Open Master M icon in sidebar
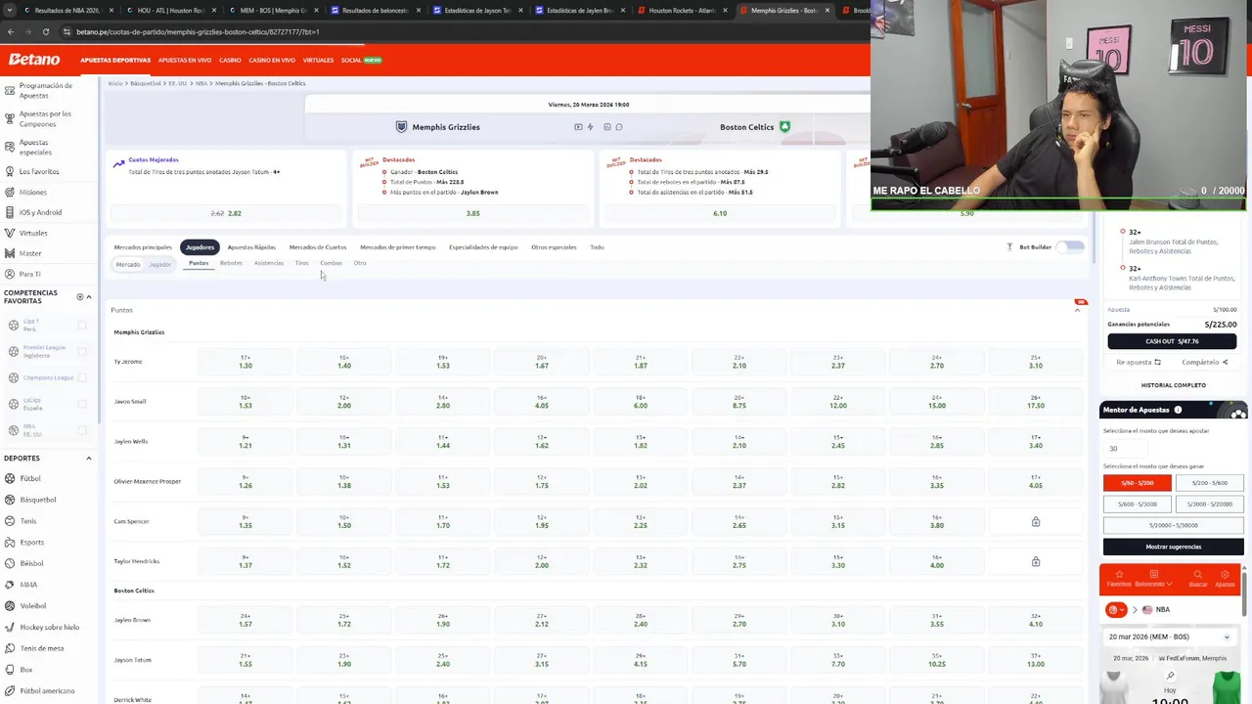1252x704 pixels. click(x=9, y=253)
